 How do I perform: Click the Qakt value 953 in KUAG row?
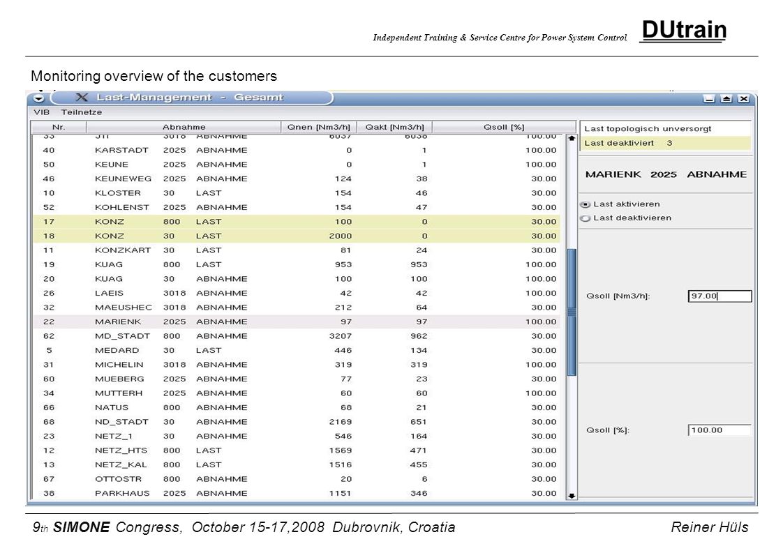[419, 264]
